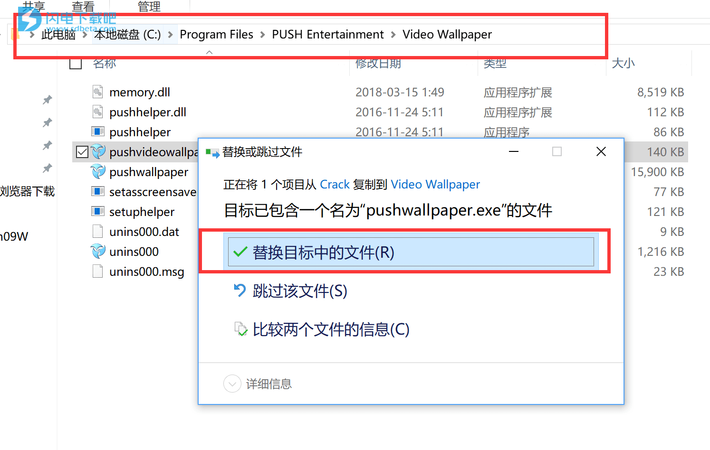Click the 2018-03-15 1:49 date value
The image size is (710, 450).
coord(400,92)
